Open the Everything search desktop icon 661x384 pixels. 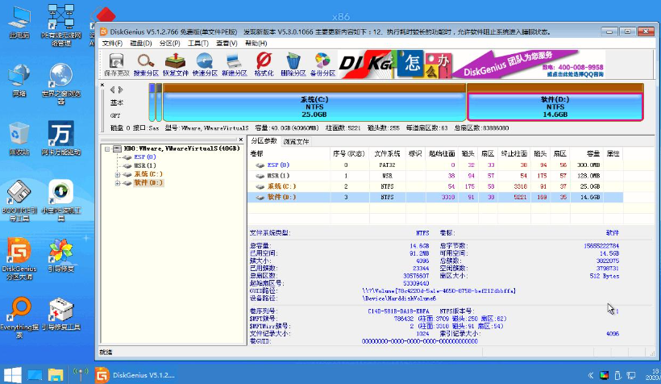tap(19, 317)
